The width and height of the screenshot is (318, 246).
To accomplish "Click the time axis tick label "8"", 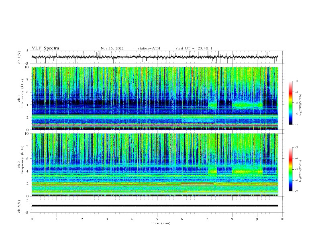I will pyautogui.click(x=232, y=219).
